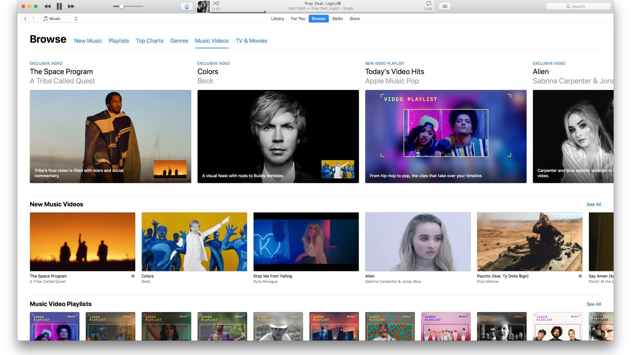Open the Radio tab
Image resolution: width=631 pixels, height=355 pixels.
click(337, 19)
